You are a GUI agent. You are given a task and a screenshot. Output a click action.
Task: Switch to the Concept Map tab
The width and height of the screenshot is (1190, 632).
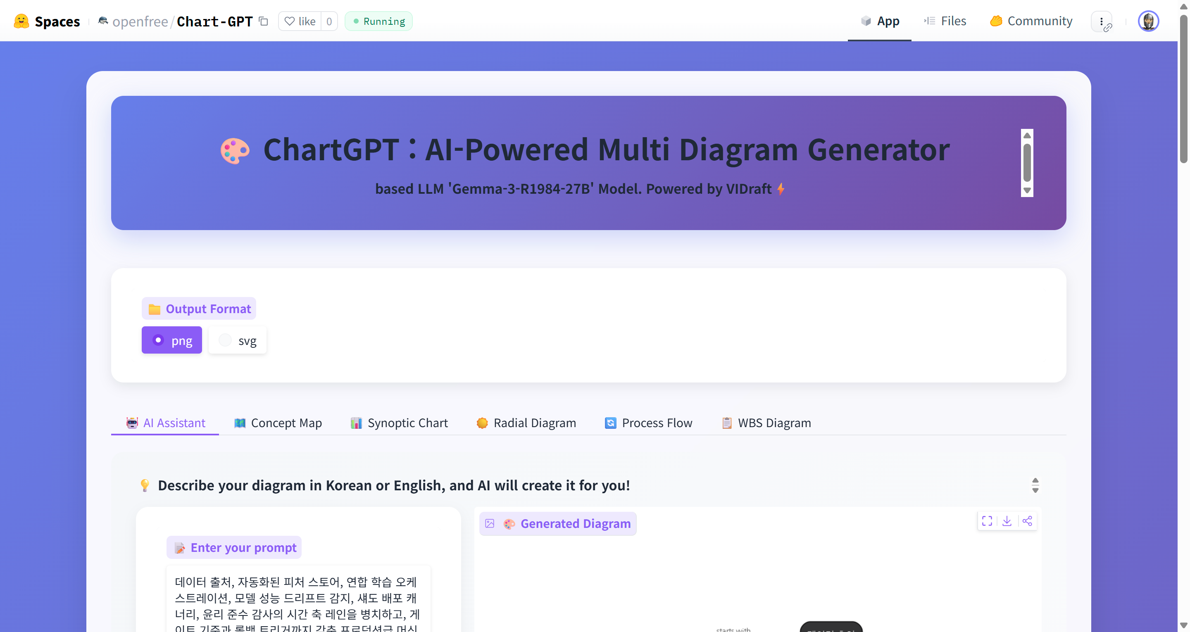point(278,423)
